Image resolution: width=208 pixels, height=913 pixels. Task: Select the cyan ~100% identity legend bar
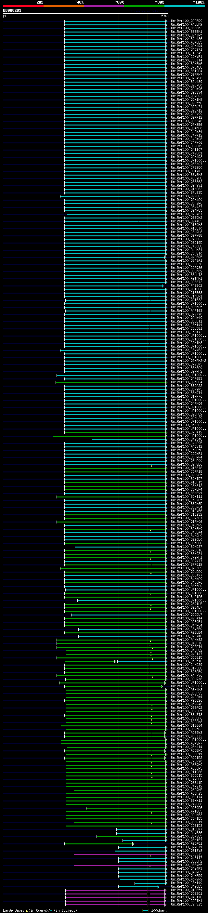pyautogui.click(x=185, y=6)
